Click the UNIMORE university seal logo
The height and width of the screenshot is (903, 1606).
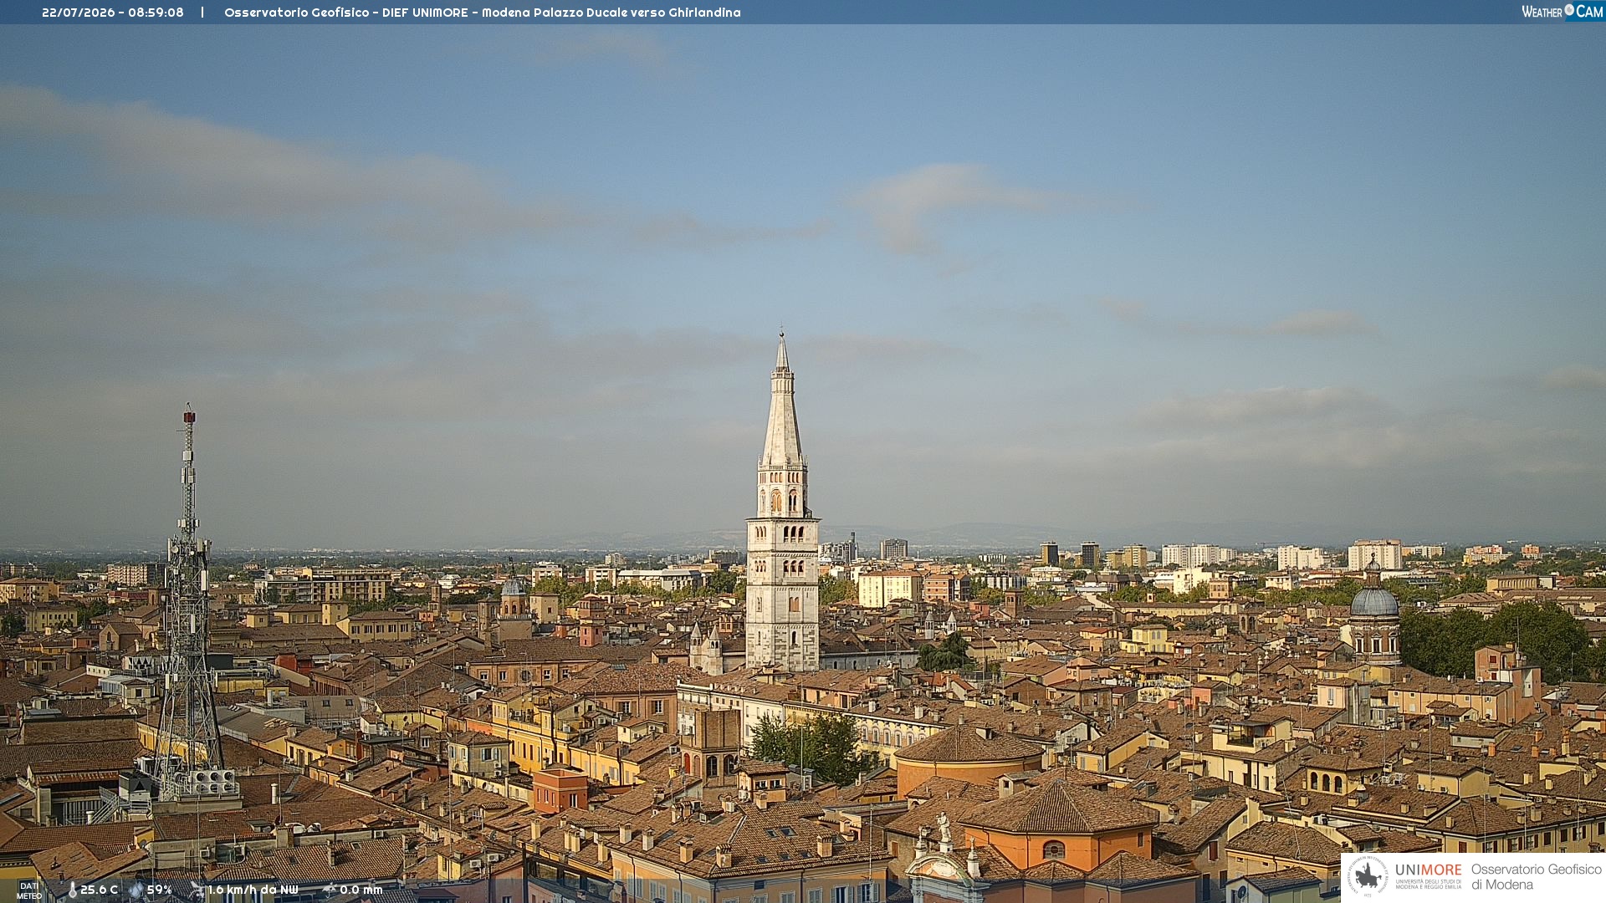click(1368, 877)
